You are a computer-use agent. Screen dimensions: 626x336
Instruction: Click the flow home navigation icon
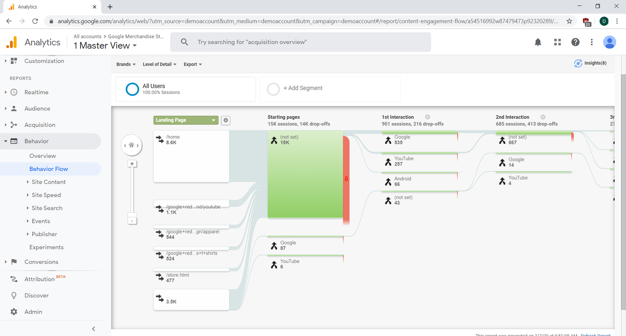tap(131, 145)
